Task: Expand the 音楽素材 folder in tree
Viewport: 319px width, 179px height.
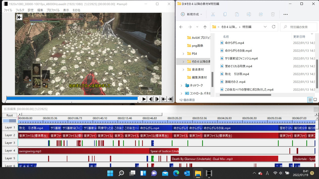Action: click(x=183, y=69)
